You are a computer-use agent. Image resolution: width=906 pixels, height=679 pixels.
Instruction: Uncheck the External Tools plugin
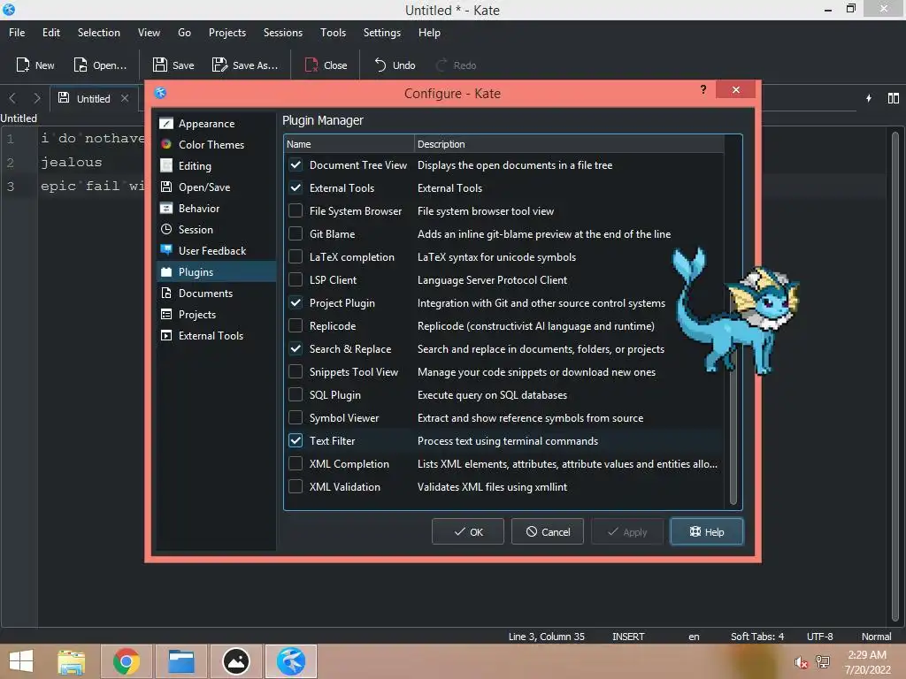(296, 188)
